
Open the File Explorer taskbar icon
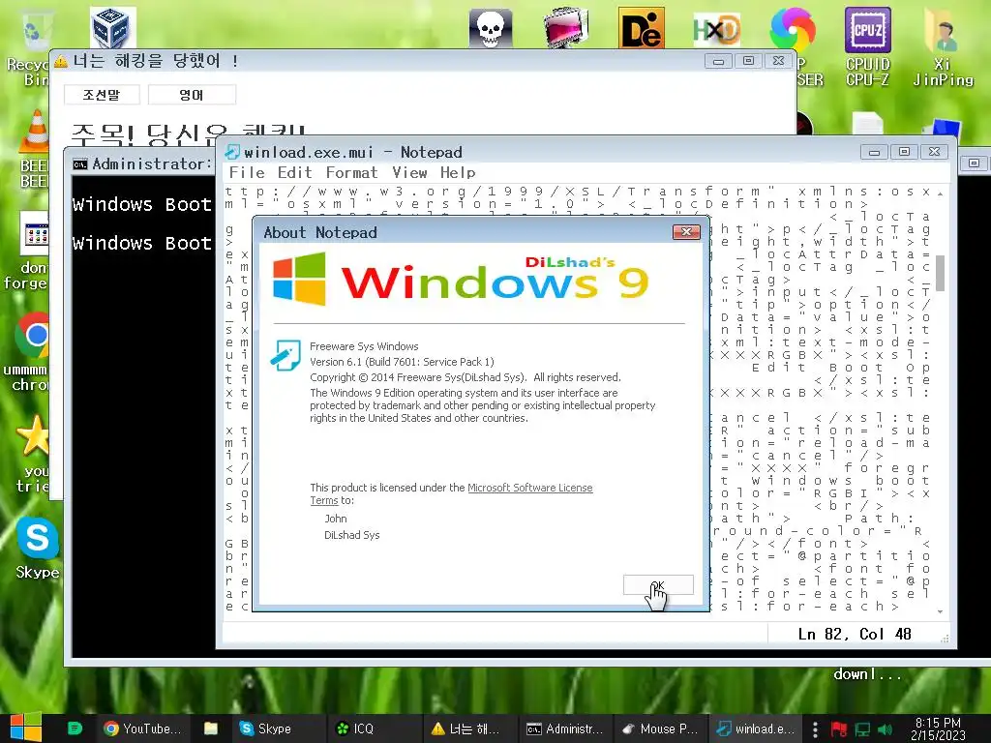coord(210,728)
